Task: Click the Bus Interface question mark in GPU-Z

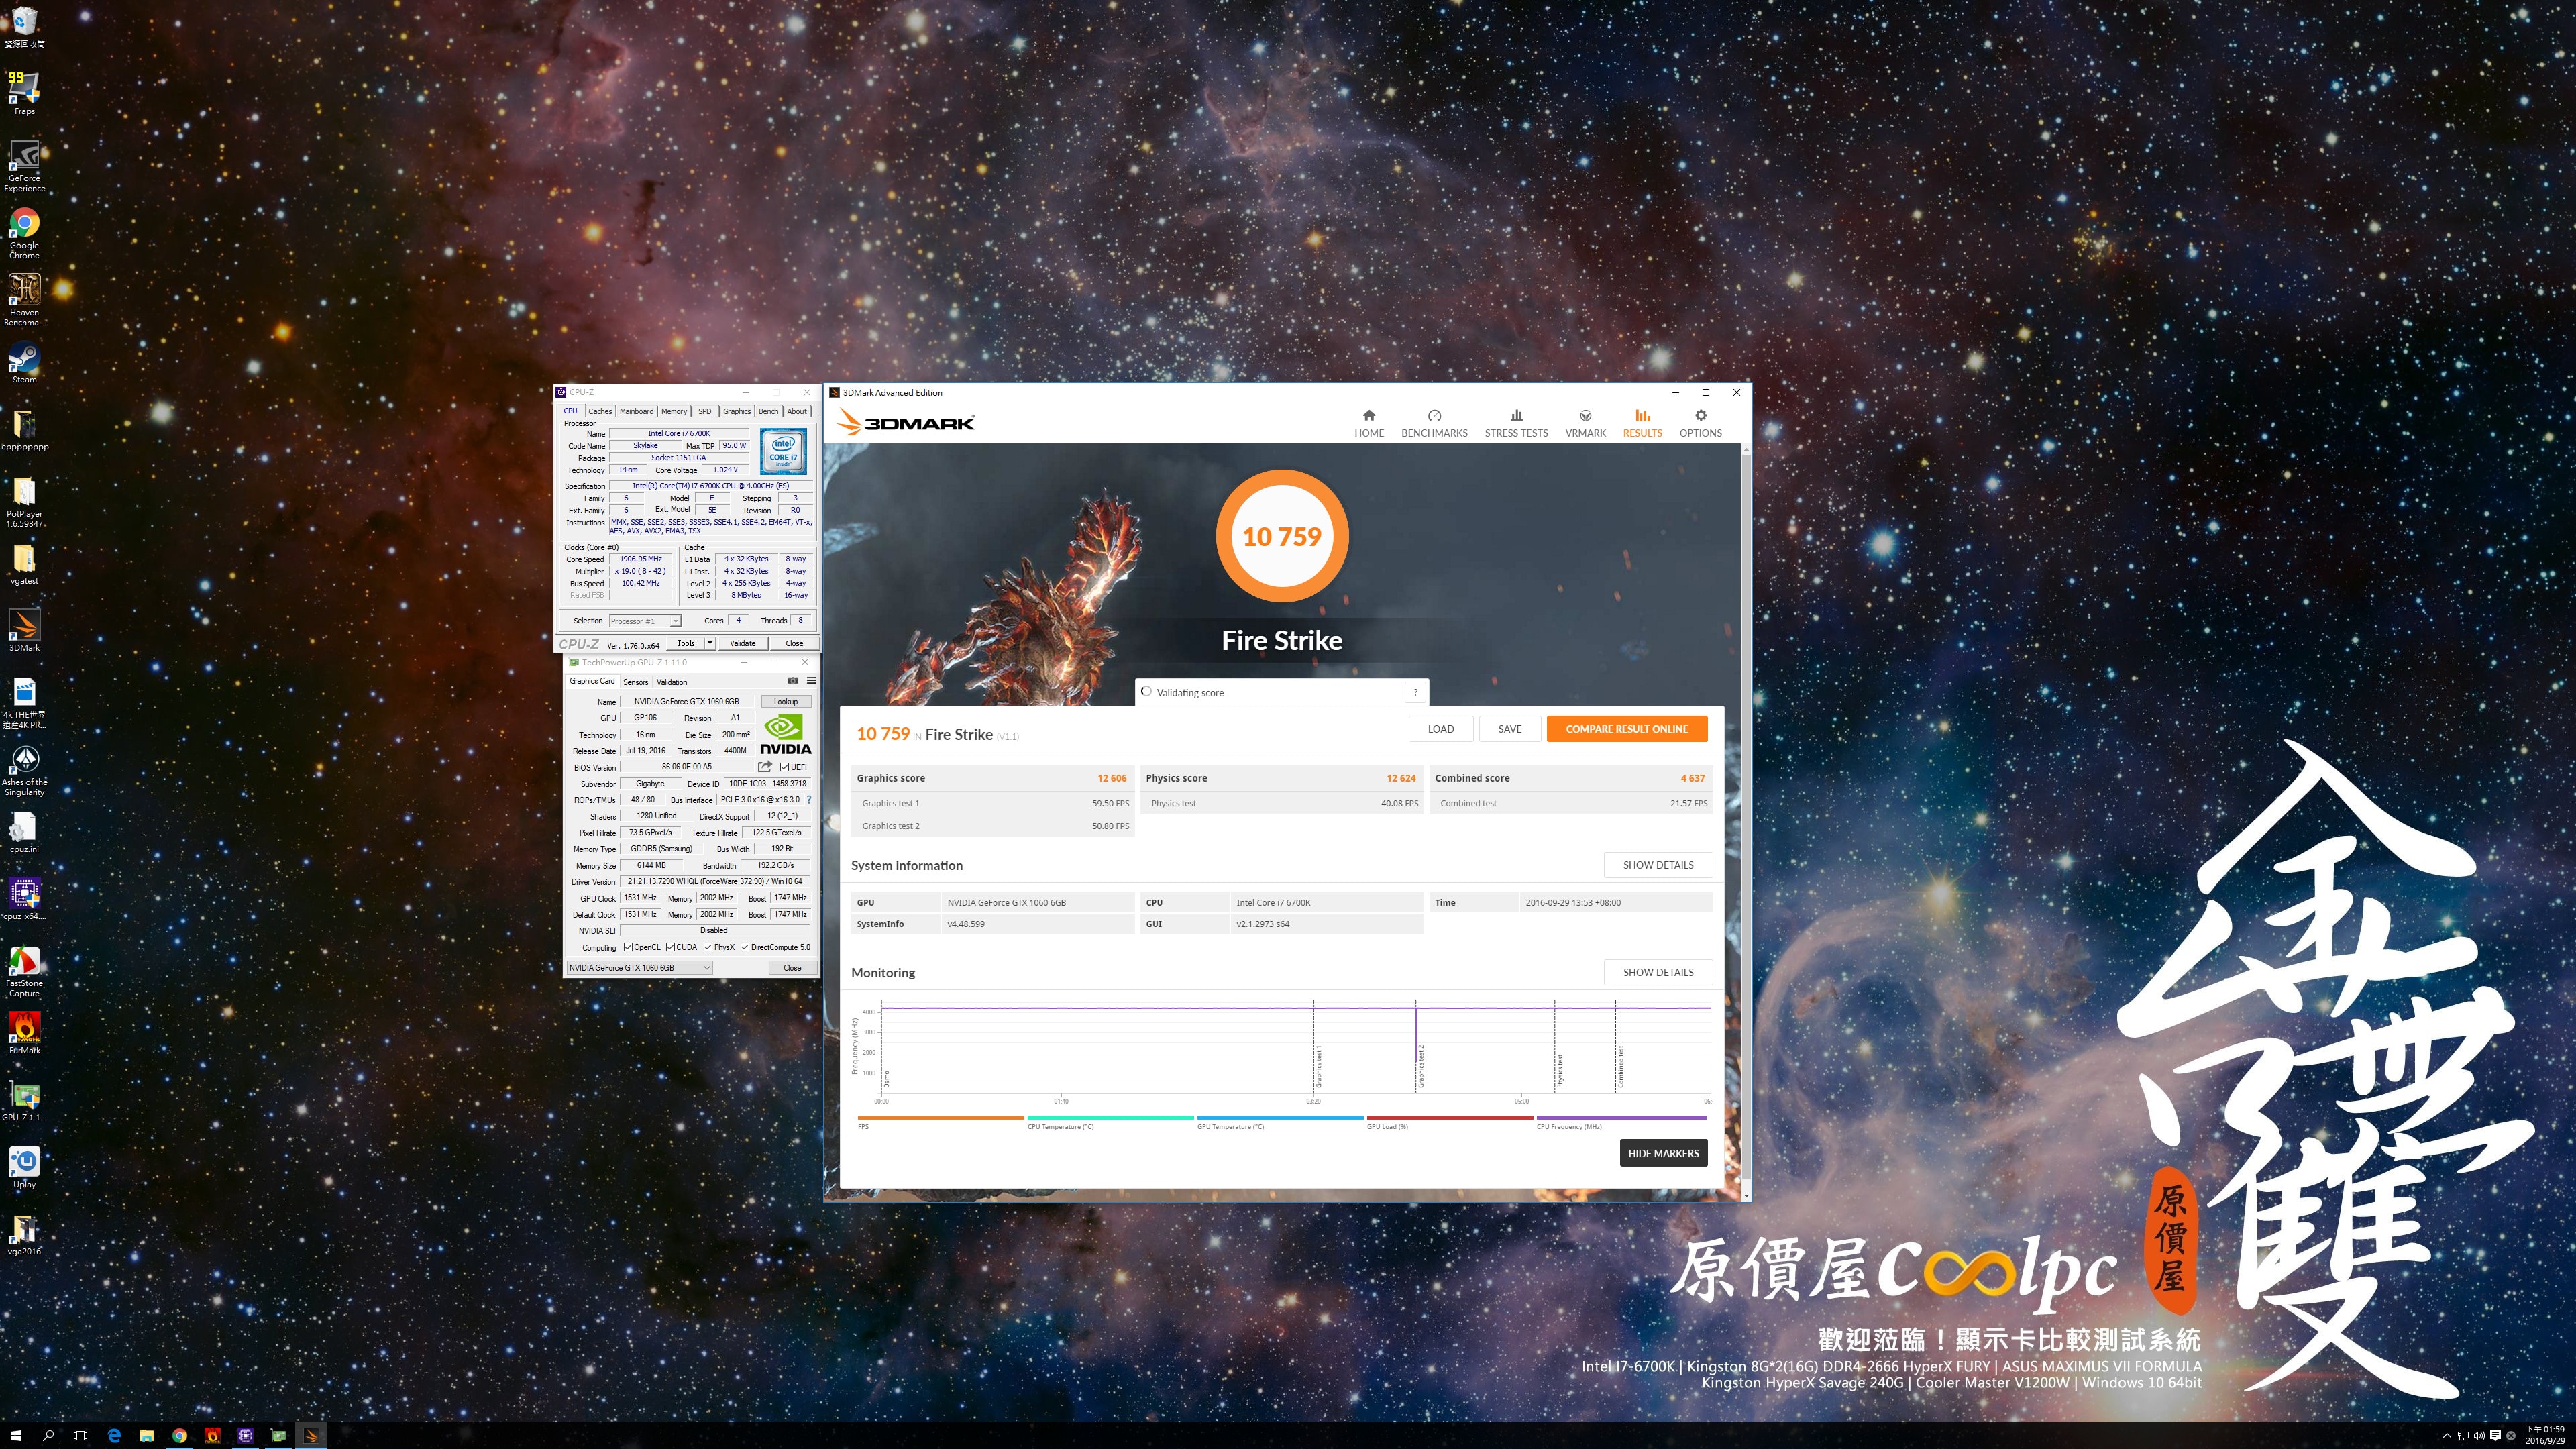Action: [x=809, y=799]
